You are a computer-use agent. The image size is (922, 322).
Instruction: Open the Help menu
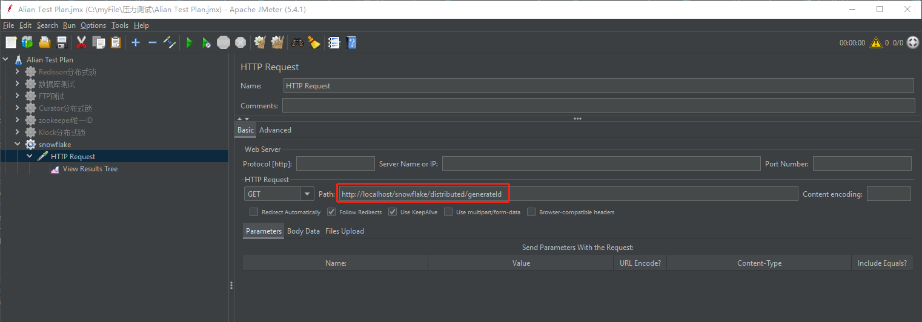[x=141, y=25]
